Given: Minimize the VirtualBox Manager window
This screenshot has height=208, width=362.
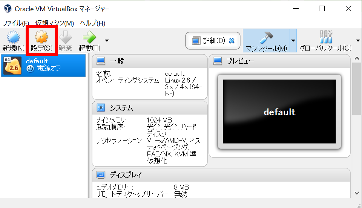Looking at the screenshot, I should [296, 9].
